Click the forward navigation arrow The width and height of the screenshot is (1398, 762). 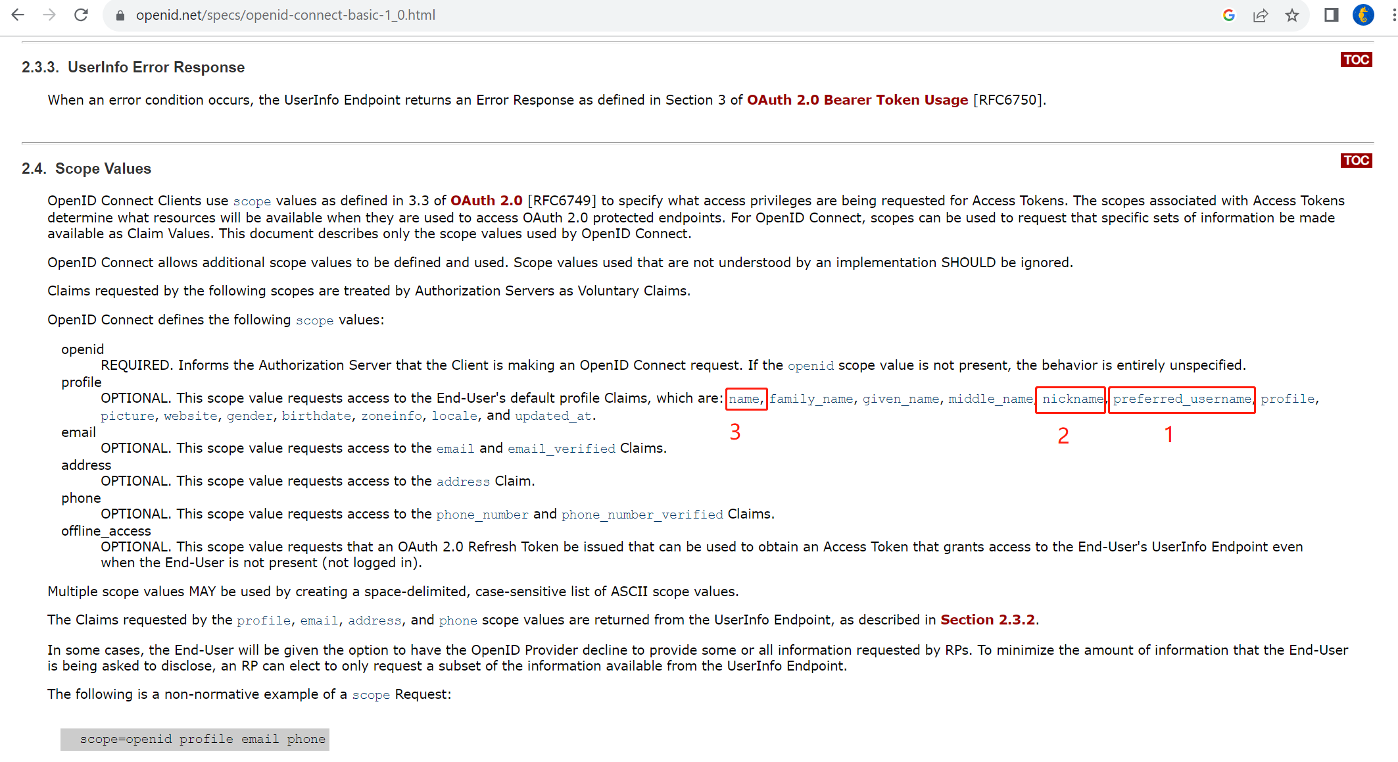pos(49,14)
